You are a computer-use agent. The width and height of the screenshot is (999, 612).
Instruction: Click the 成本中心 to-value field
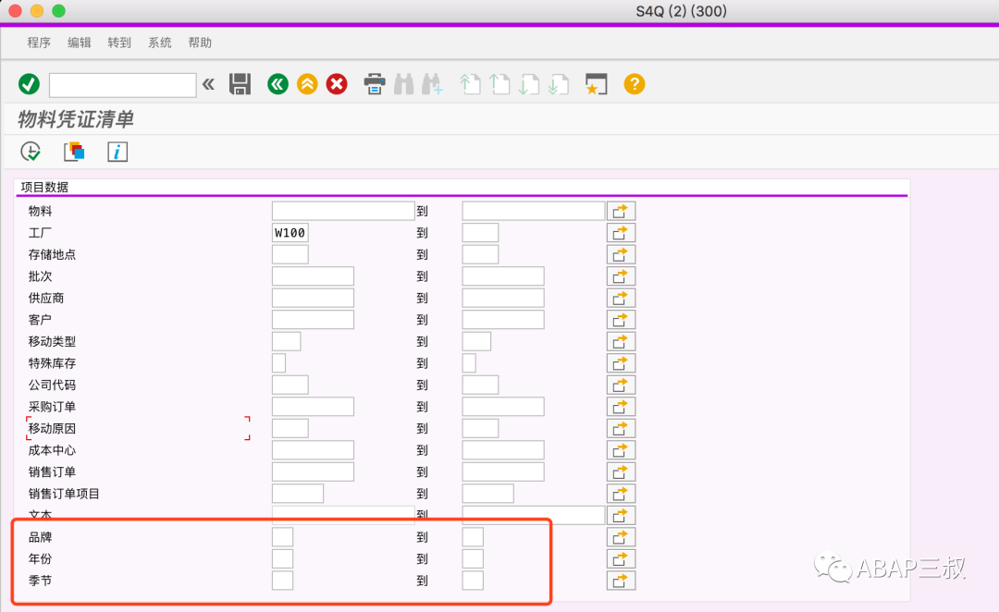[503, 450]
